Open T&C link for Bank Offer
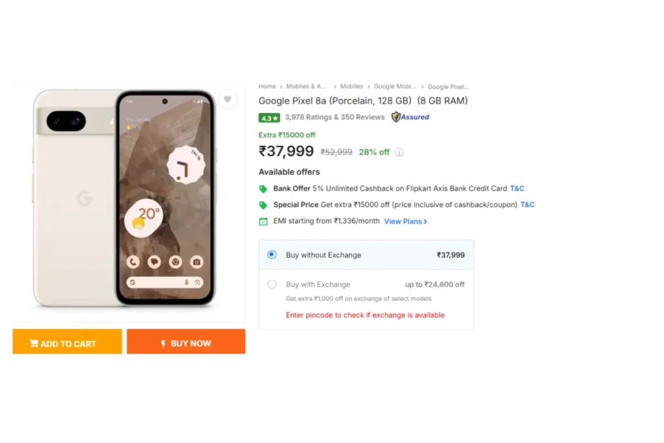Image resolution: width=664 pixels, height=443 pixels. click(x=517, y=189)
